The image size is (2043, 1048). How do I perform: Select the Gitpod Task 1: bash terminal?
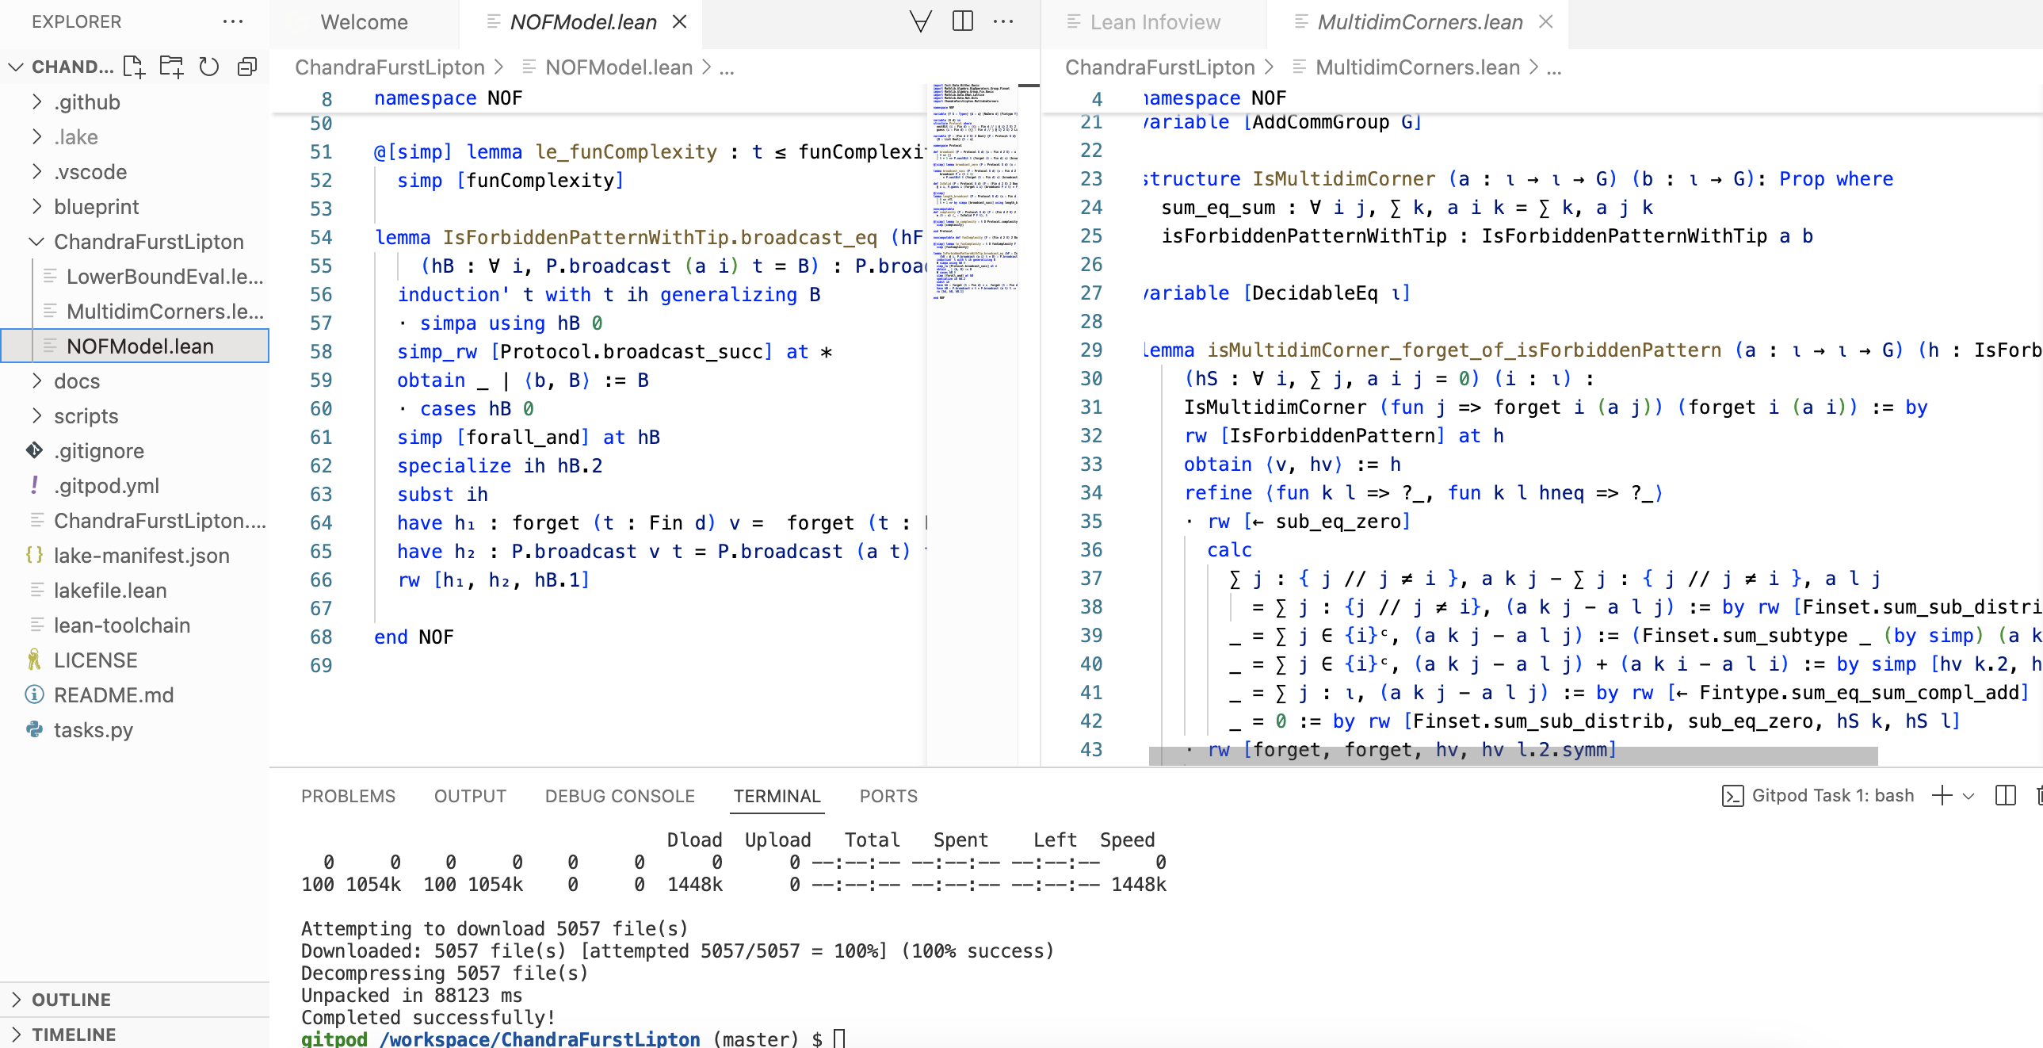1817,796
